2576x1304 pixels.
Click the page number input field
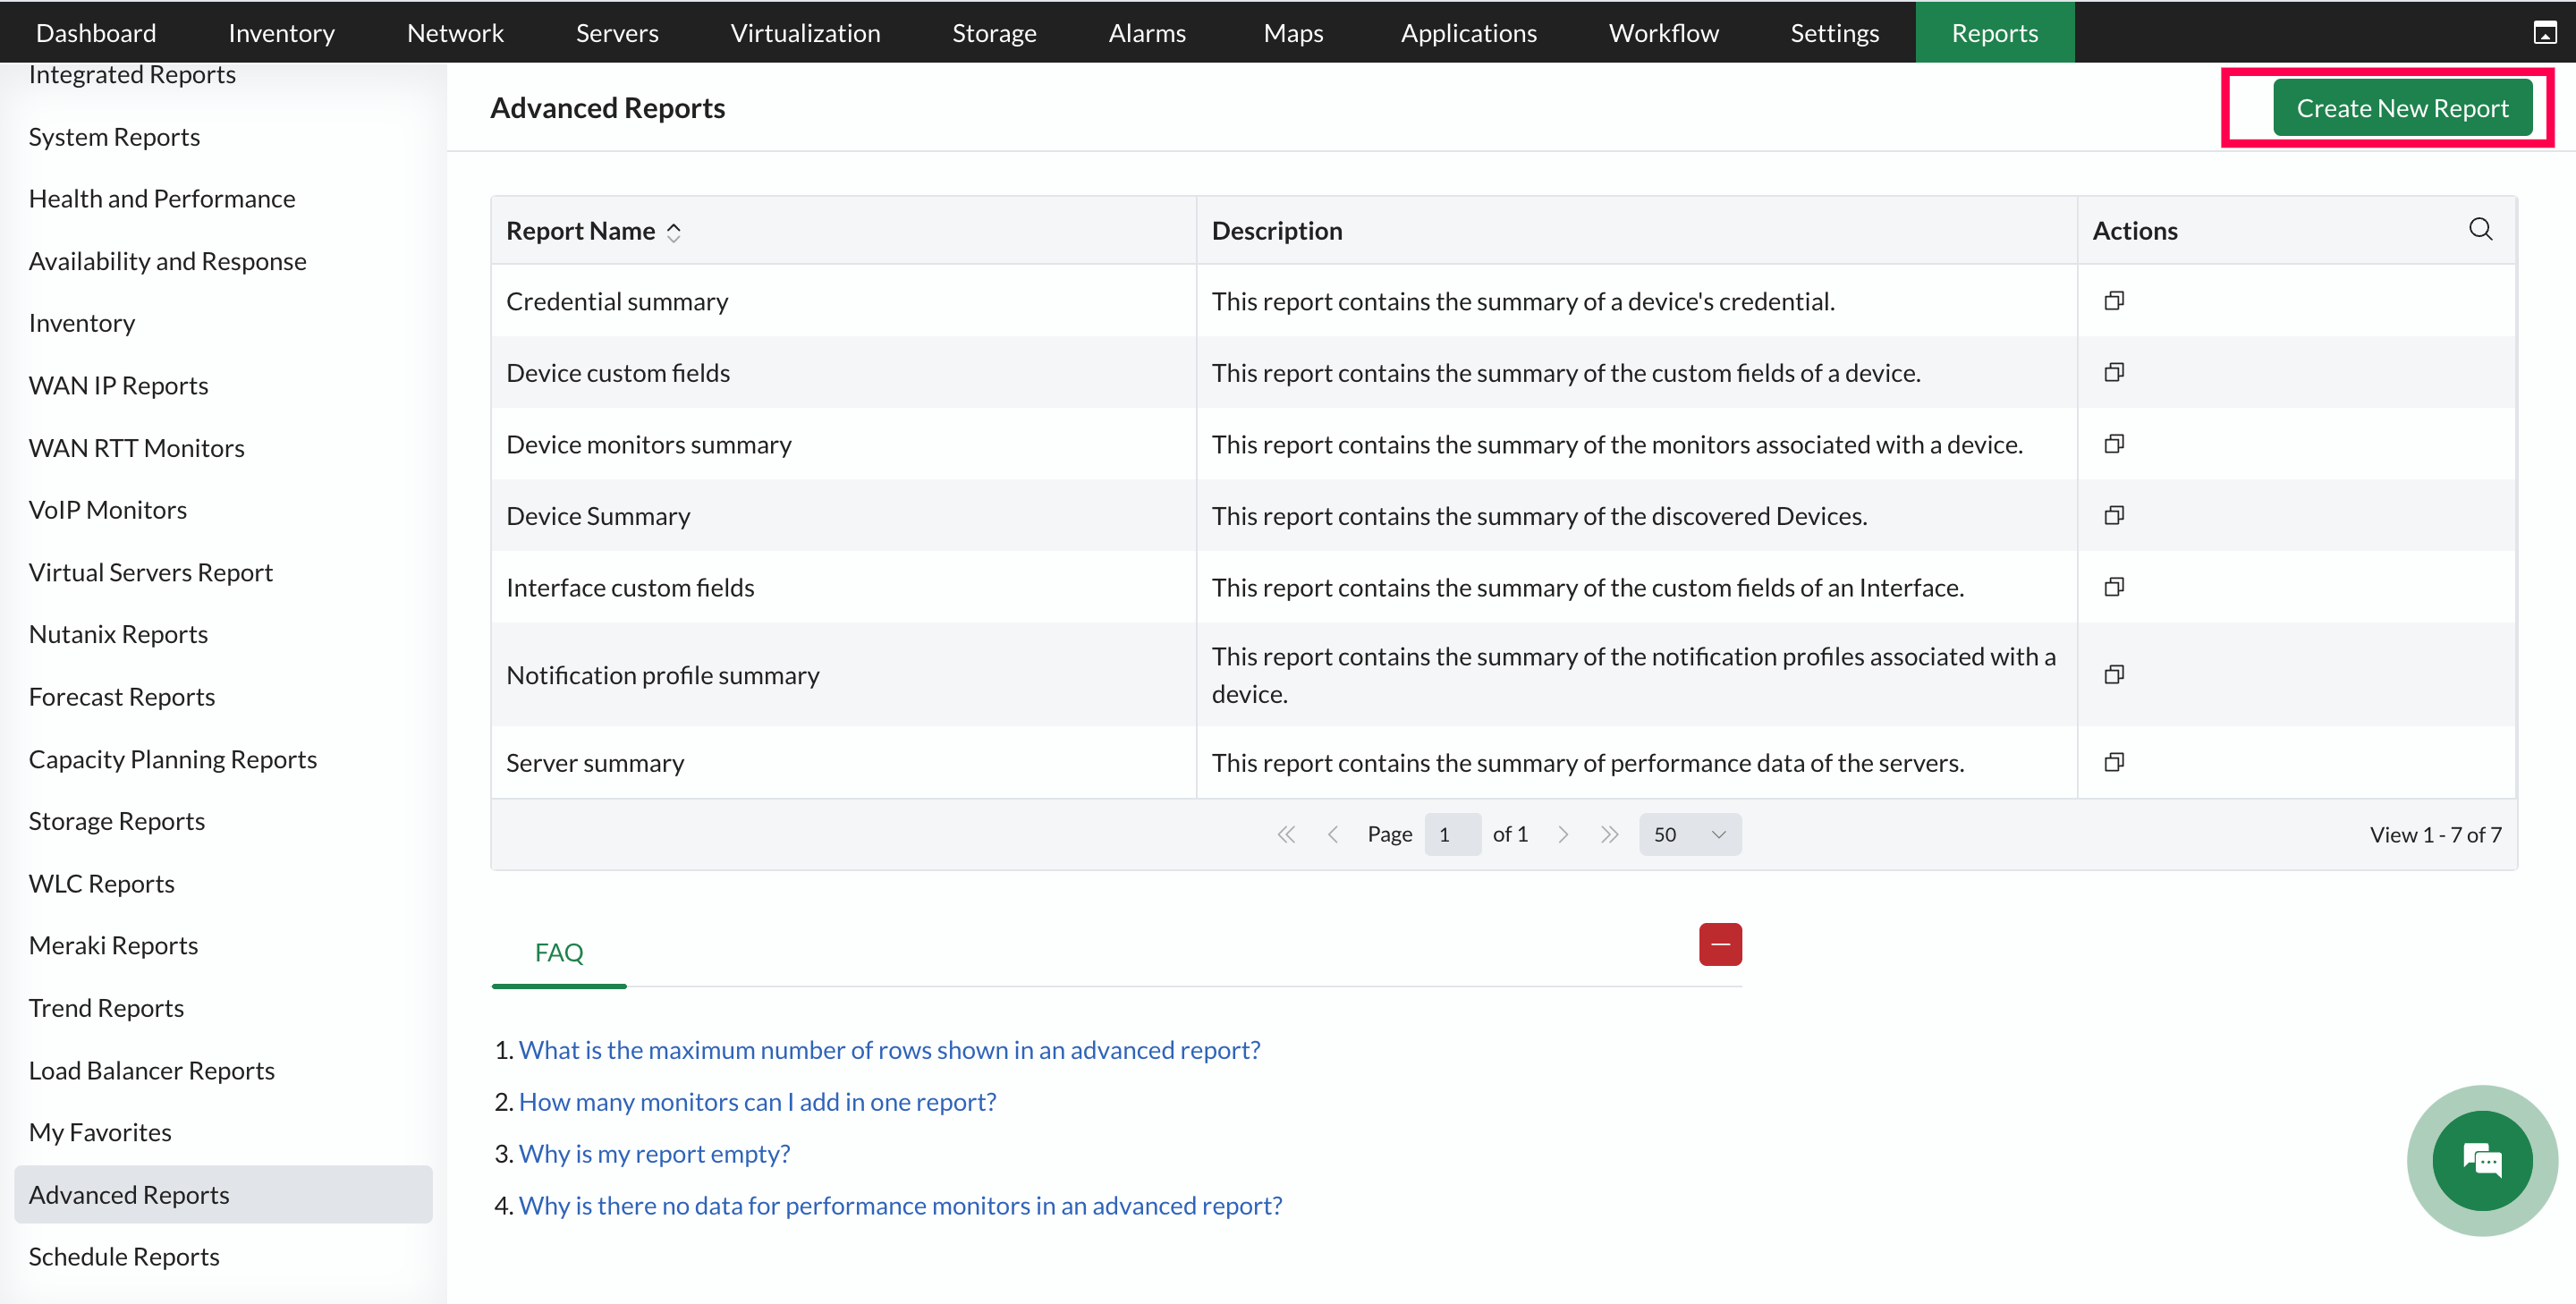pyautogui.click(x=1452, y=834)
